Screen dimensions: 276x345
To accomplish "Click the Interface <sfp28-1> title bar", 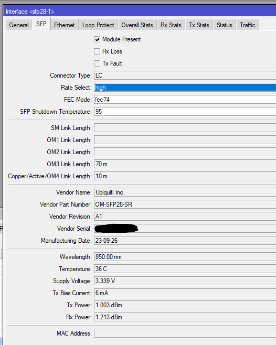I will tap(140, 11).
